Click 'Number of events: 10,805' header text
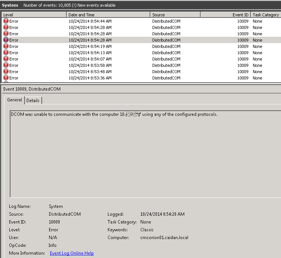Viewport: 281px width, 258px height. point(47,5)
